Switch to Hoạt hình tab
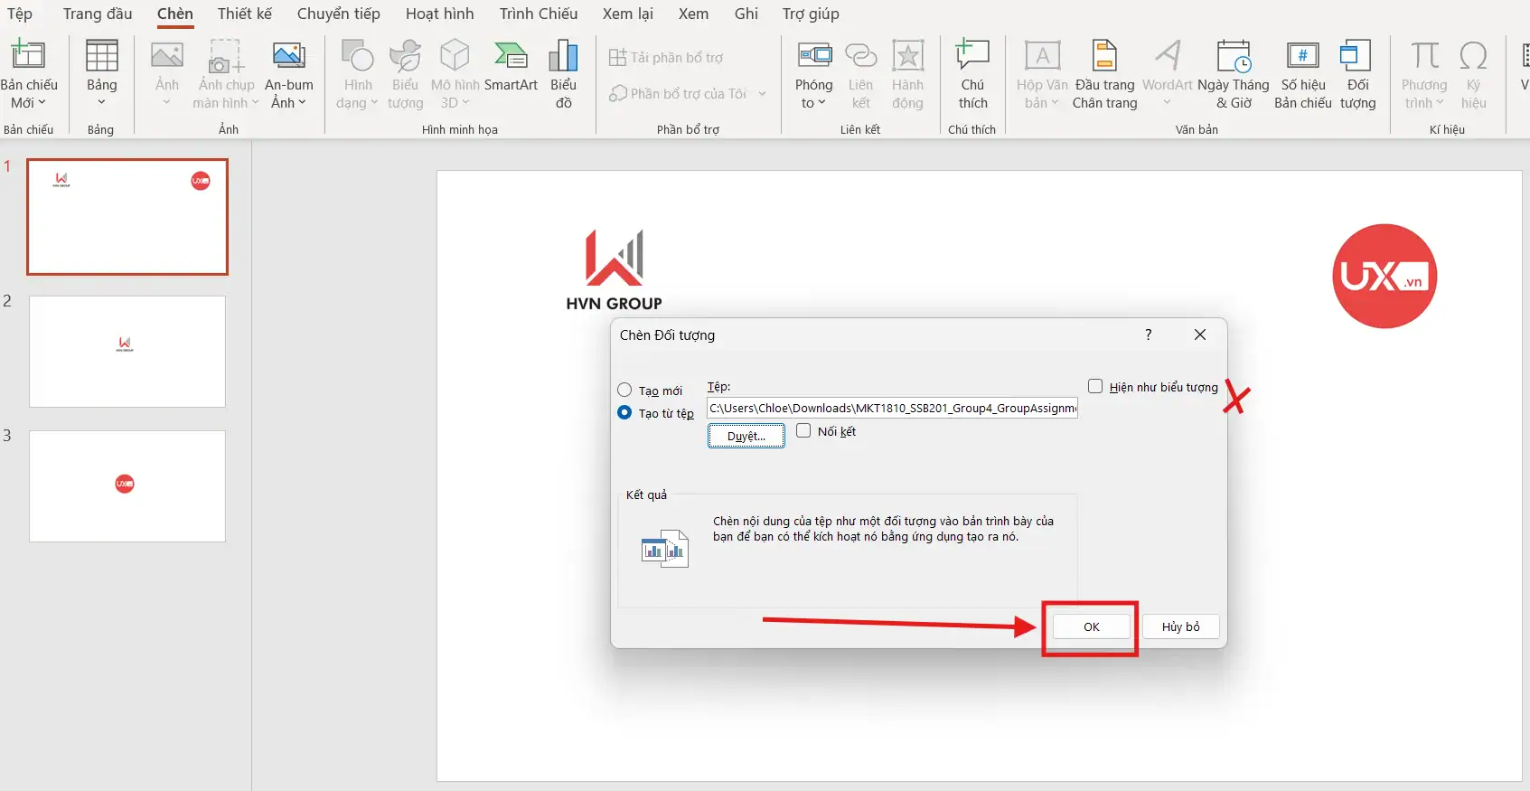Image resolution: width=1530 pixels, height=791 pixels. point(440,14)
